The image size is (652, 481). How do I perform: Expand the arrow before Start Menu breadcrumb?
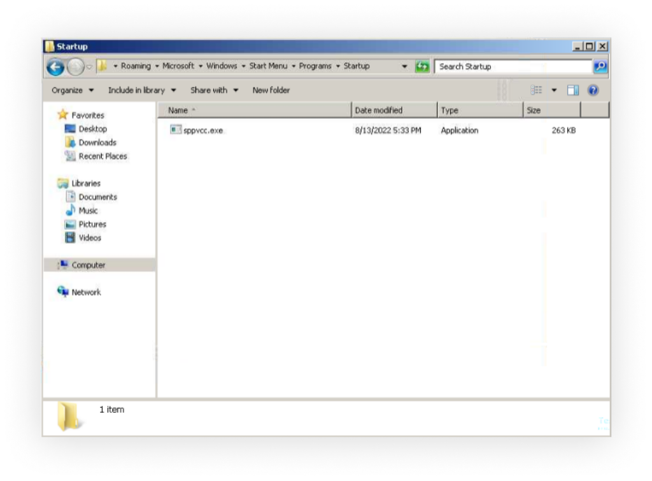(243, 66)
